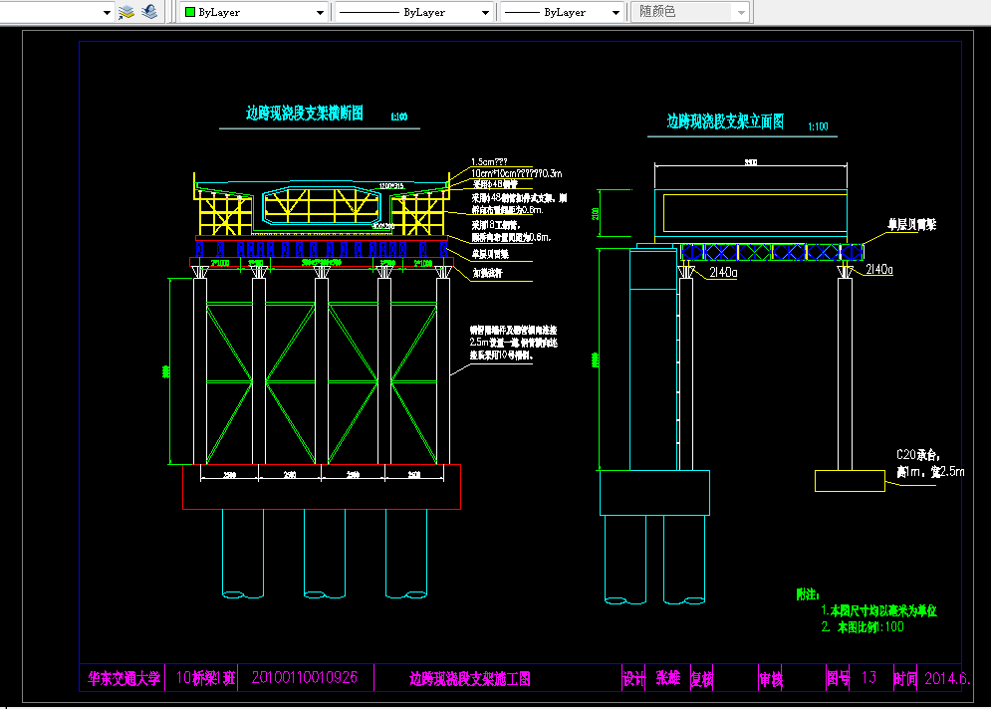Viewport: 991px width, 709px height.
Task: Select note 2. 本图比例:100
Action: (x=863, y=627)
